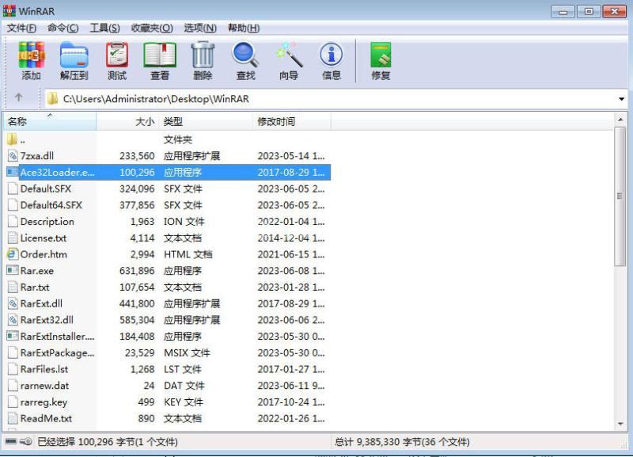Click the scrollbar down arrow
Screen dimensions: 633x457
(x=620, y=424)
